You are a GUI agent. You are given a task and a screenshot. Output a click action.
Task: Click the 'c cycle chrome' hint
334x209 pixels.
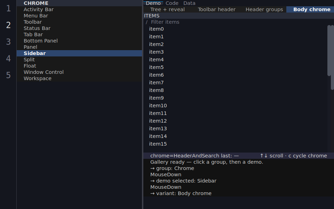click(308, 156)
